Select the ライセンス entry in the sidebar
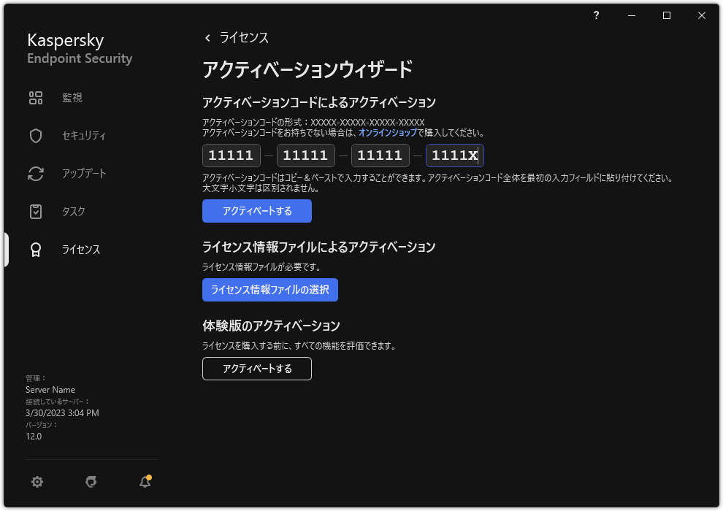723x511 pixels. (80, 249)
